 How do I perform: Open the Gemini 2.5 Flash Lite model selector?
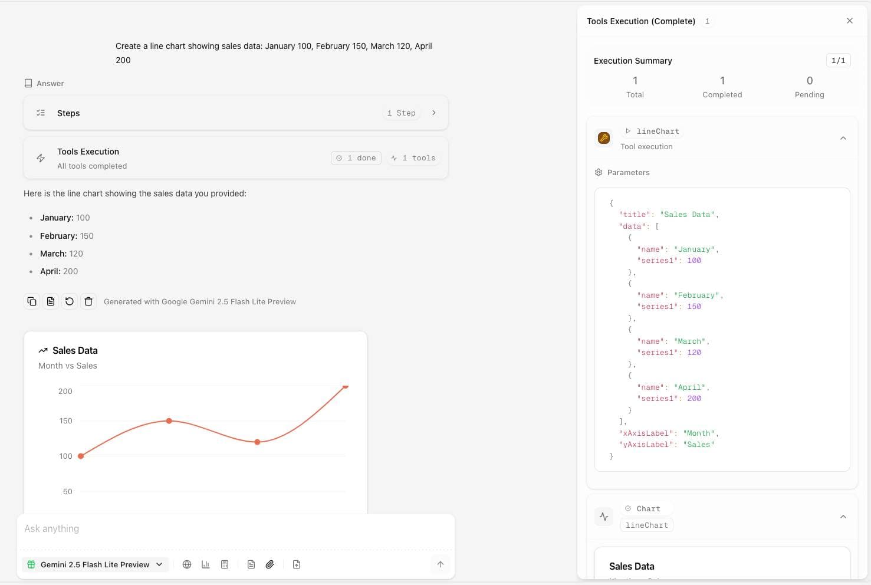pyautogui.click(x=94, y=564)
